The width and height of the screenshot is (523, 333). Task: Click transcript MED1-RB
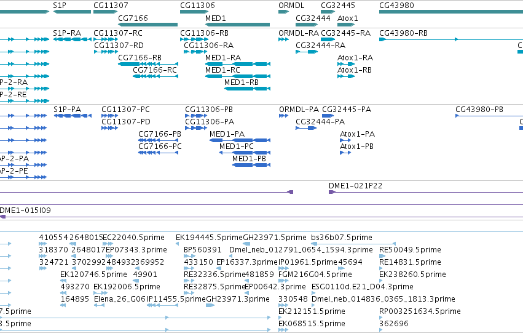[247, 89]
